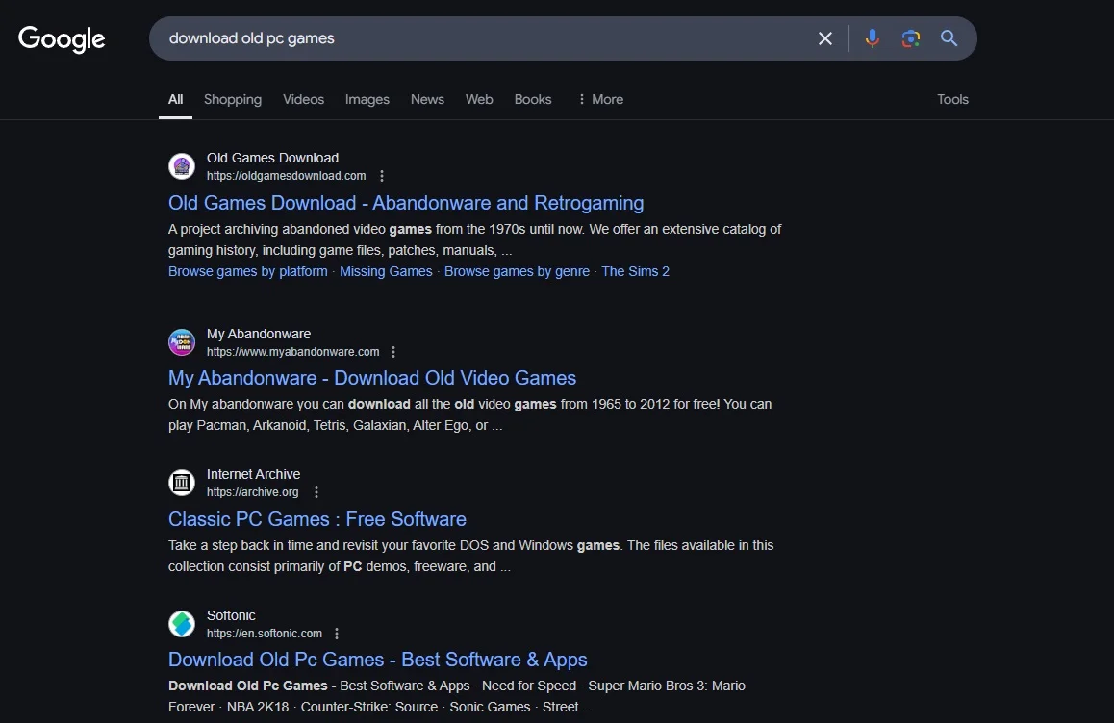
Task: Open Google Lens image search
Action: 910,38
